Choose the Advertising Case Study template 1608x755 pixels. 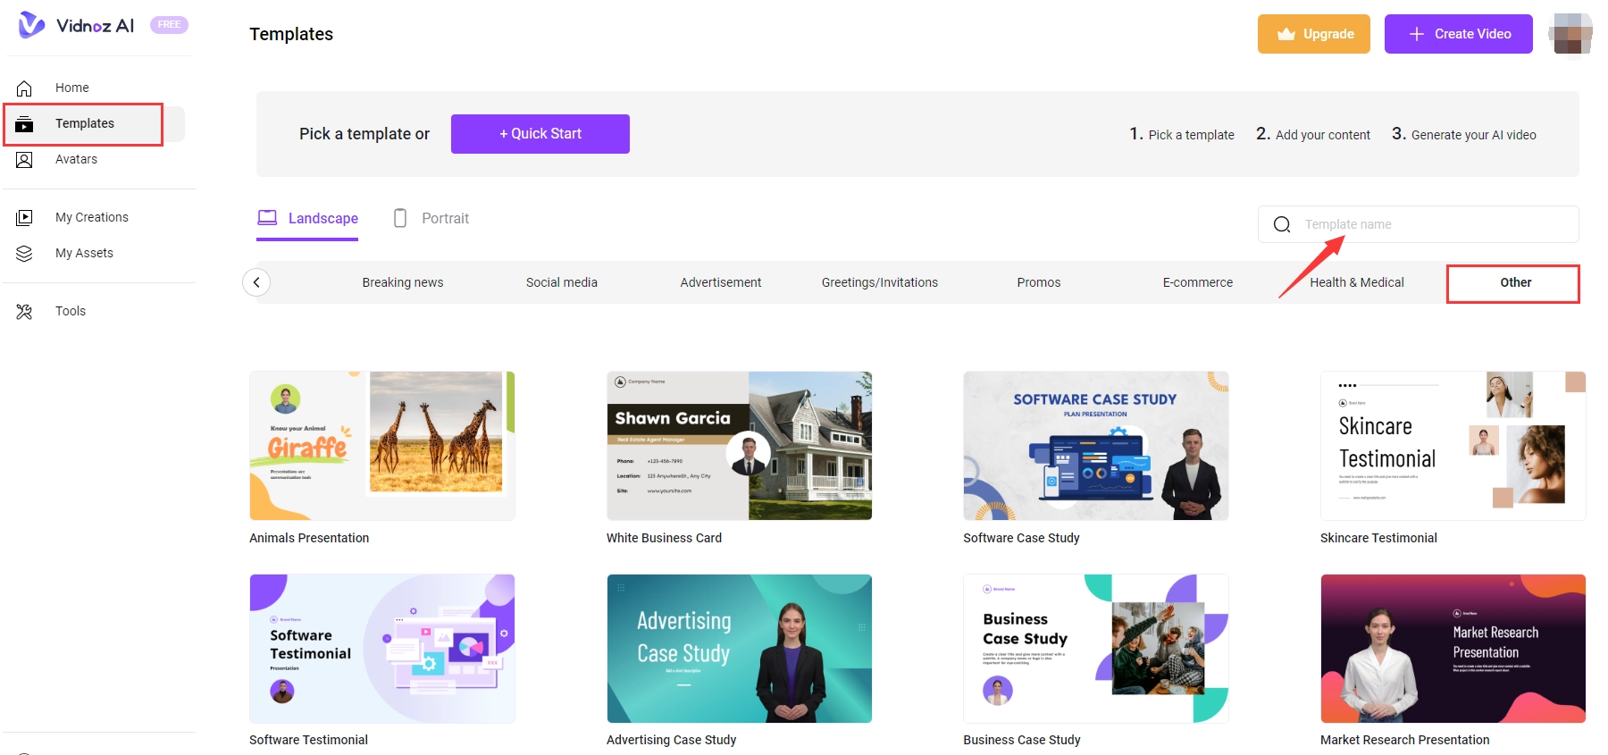pos(739,649)
